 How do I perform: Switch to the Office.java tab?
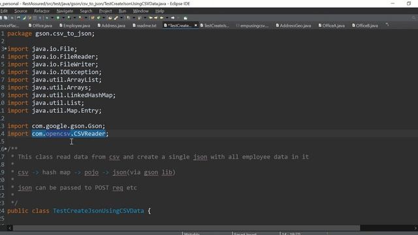[x=40, y=25]
